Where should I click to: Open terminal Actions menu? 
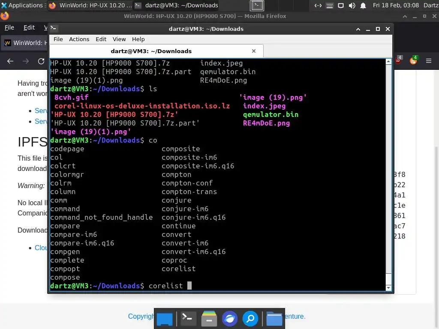pyautogui.click(x=79, y=39)
